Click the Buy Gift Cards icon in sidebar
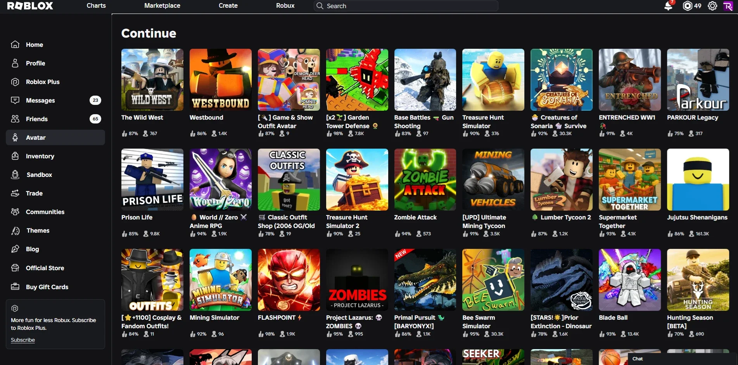This screenshot has width=738, height=365. pyautogui.click(x=15, y=287)
